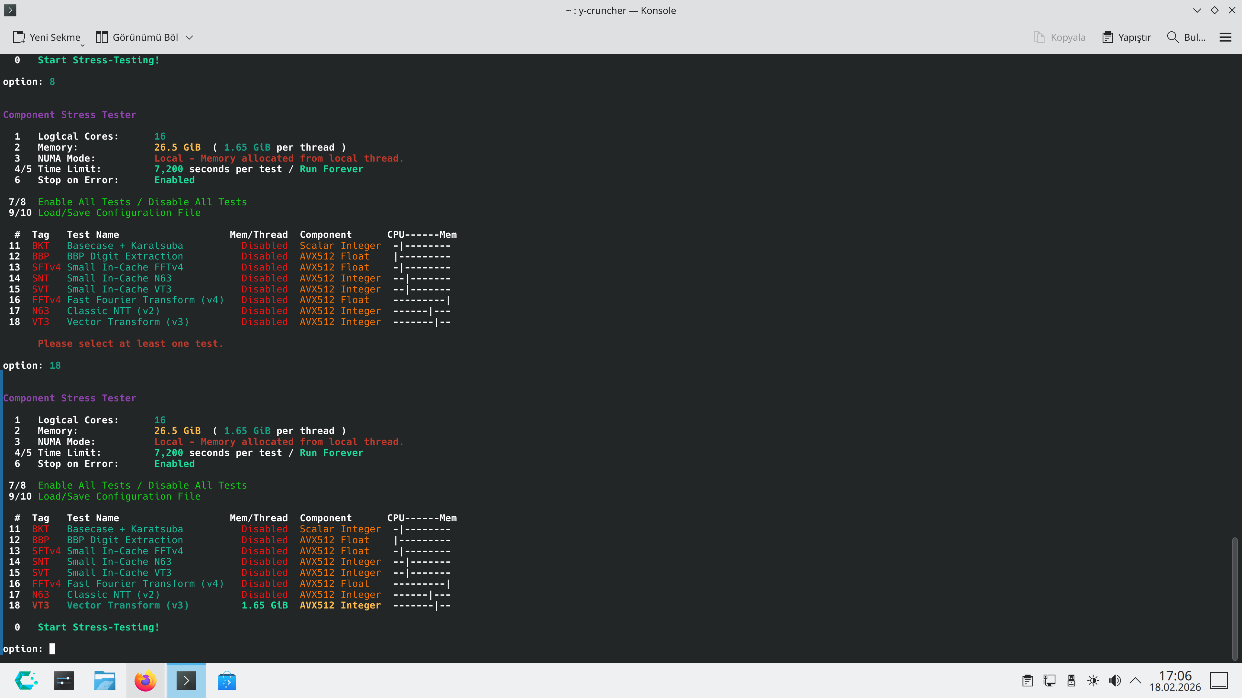The width and height of the screenshot is (1242, 698).
Task: Open the USB removable devices tray icon
Action: tap(1071, 681)
